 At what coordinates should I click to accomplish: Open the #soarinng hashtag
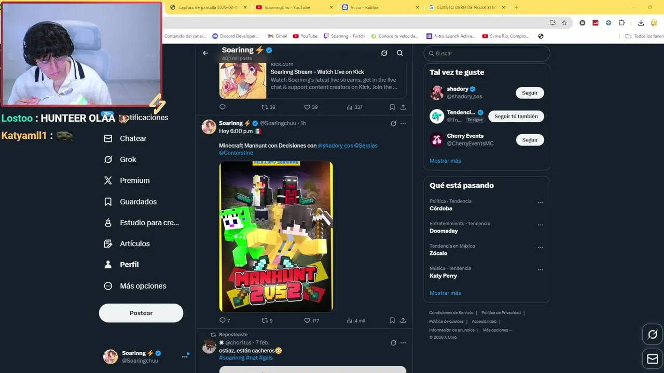coord(231,358)
